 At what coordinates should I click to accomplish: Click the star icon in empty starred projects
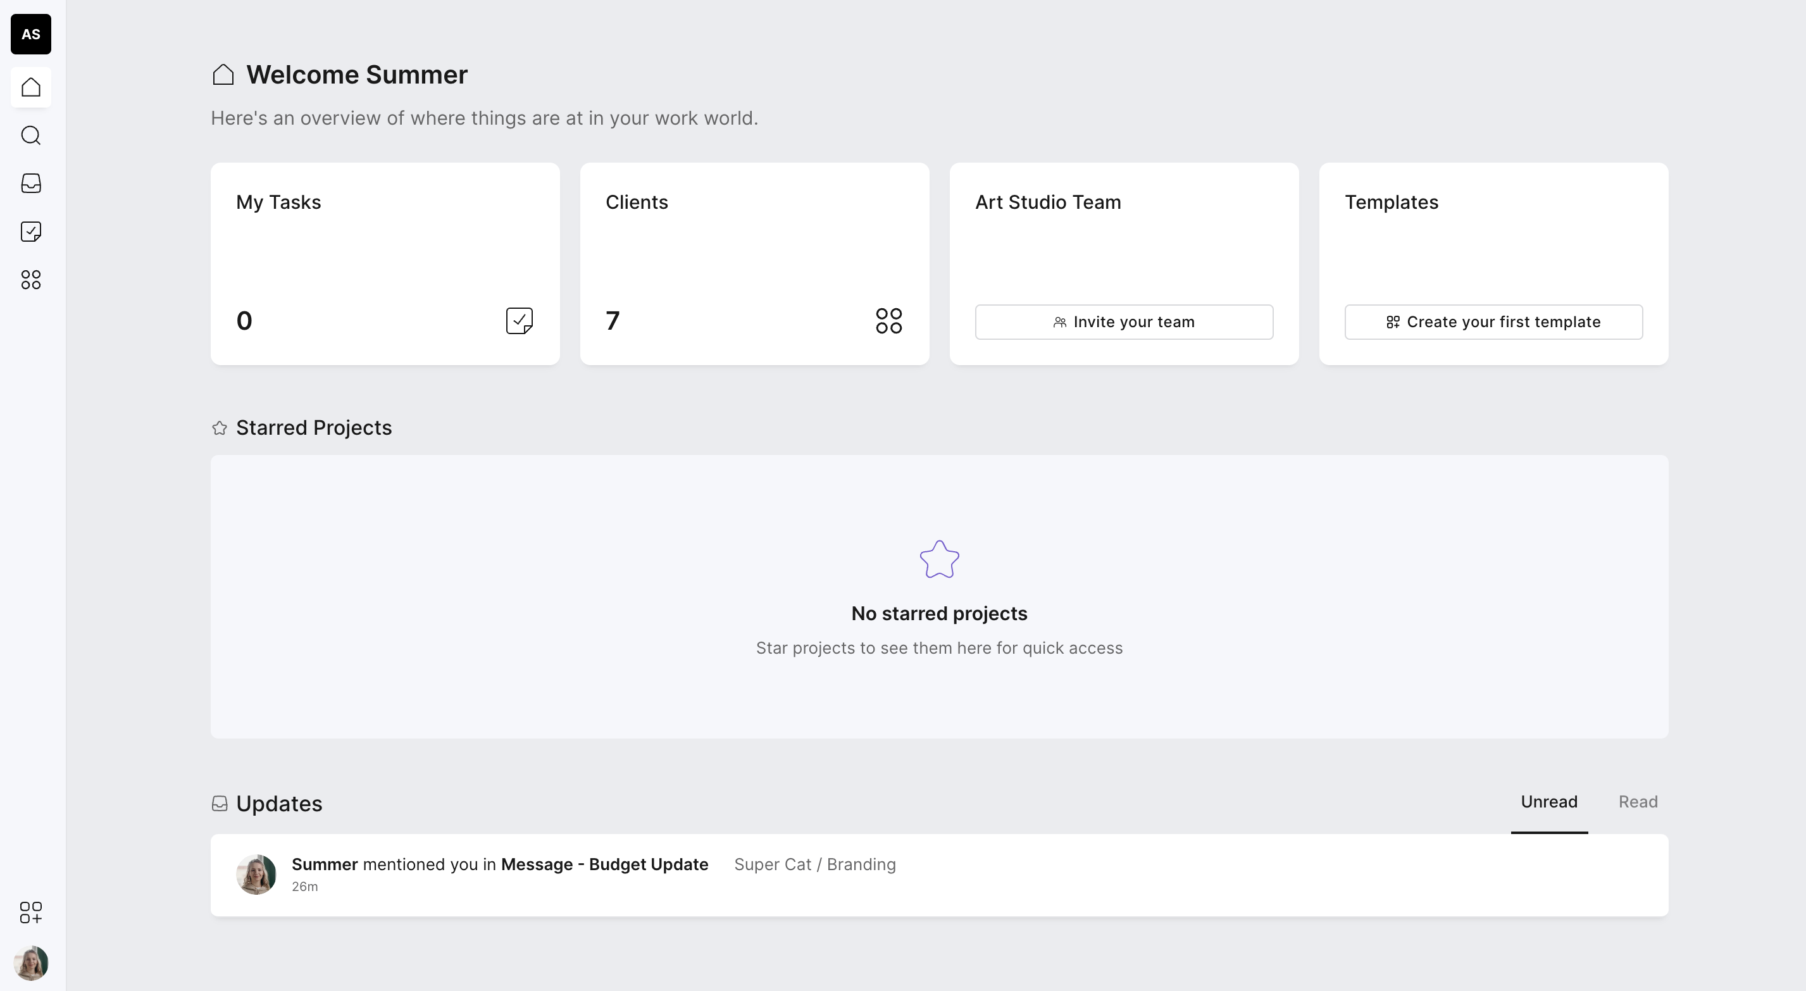(939, 559)
